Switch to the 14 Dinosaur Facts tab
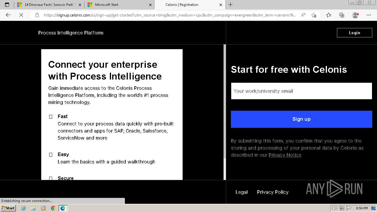Screen dimensions: 377x212 coord(49,5)
